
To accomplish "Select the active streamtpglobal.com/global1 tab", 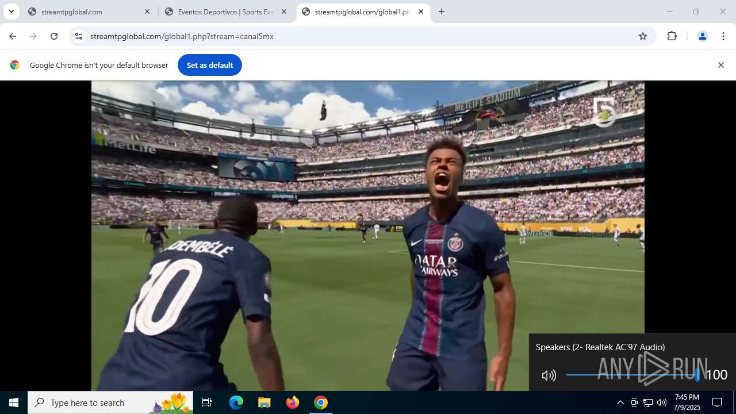I will [363, 11].
